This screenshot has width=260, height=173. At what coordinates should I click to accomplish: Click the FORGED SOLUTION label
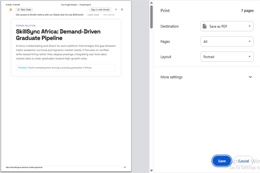pos(25,26)
